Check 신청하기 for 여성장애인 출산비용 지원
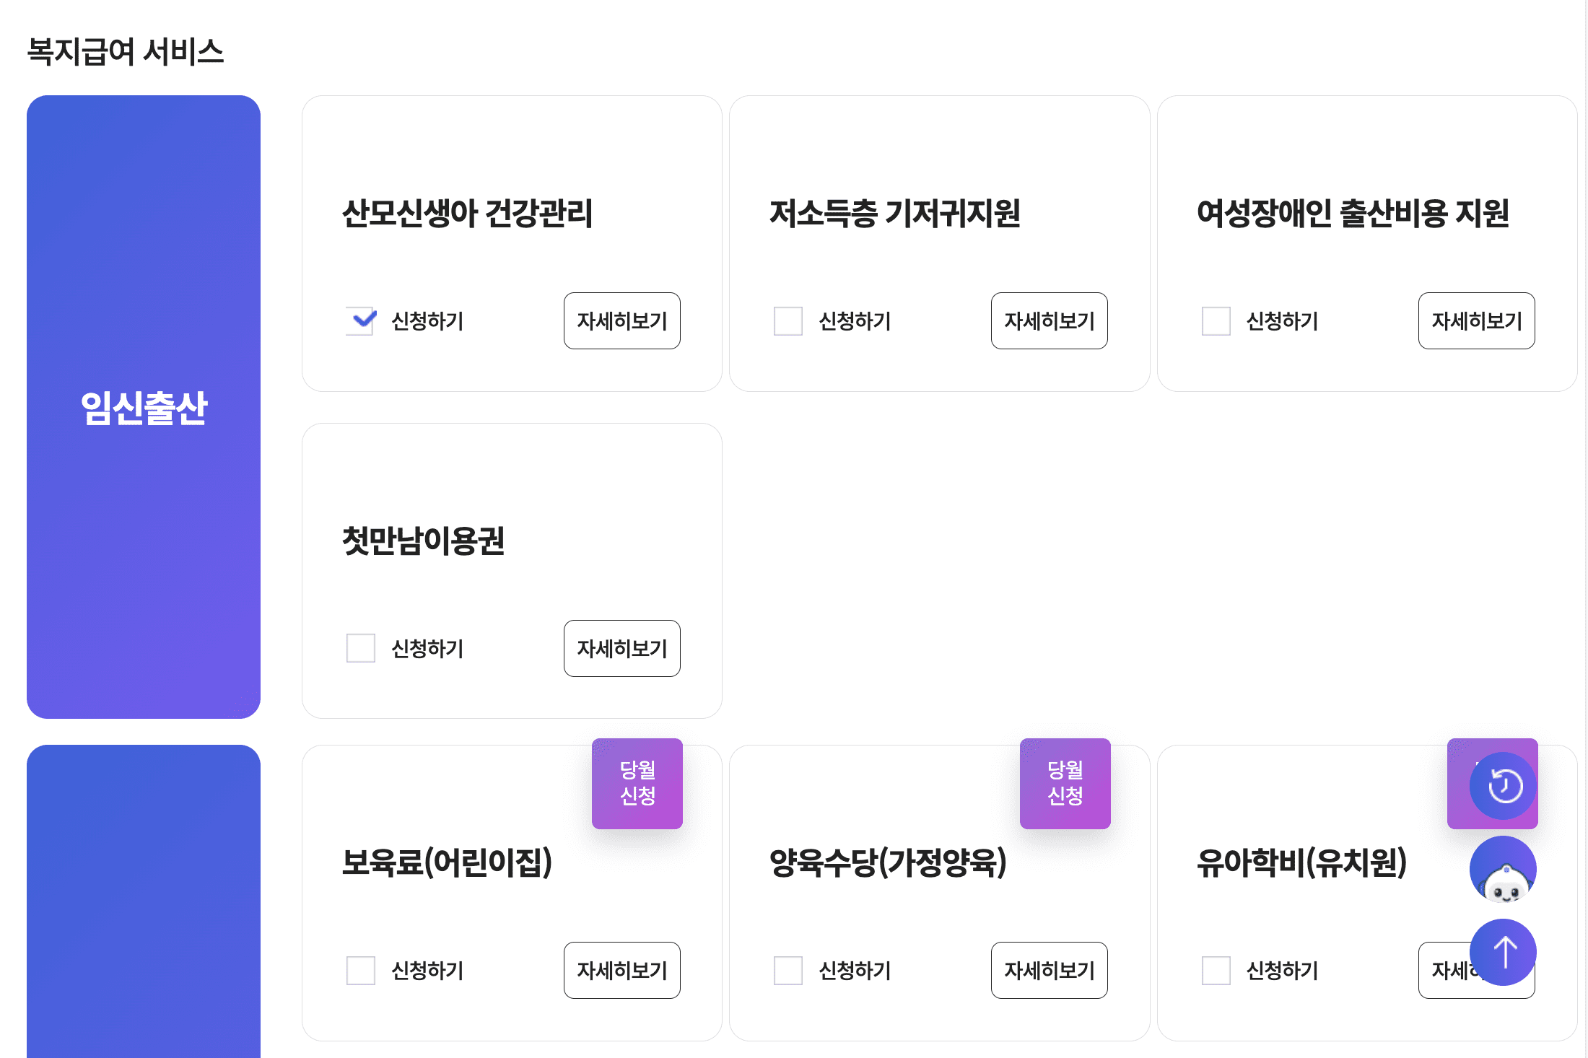Image resolution: width=1588 pixels, height=1058 pixels. coord(1216,322)
